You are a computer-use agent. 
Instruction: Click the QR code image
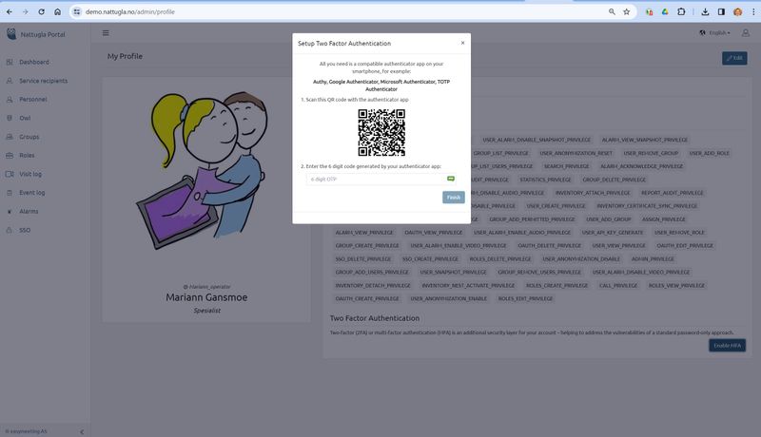pos(381,132)
